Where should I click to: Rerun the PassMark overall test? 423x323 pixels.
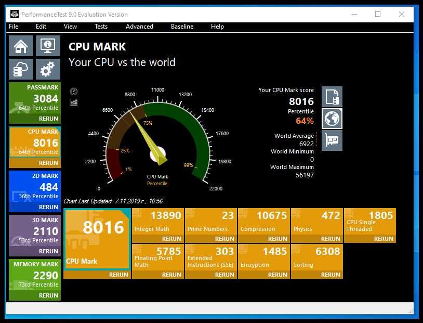click(x=48, y=119)
